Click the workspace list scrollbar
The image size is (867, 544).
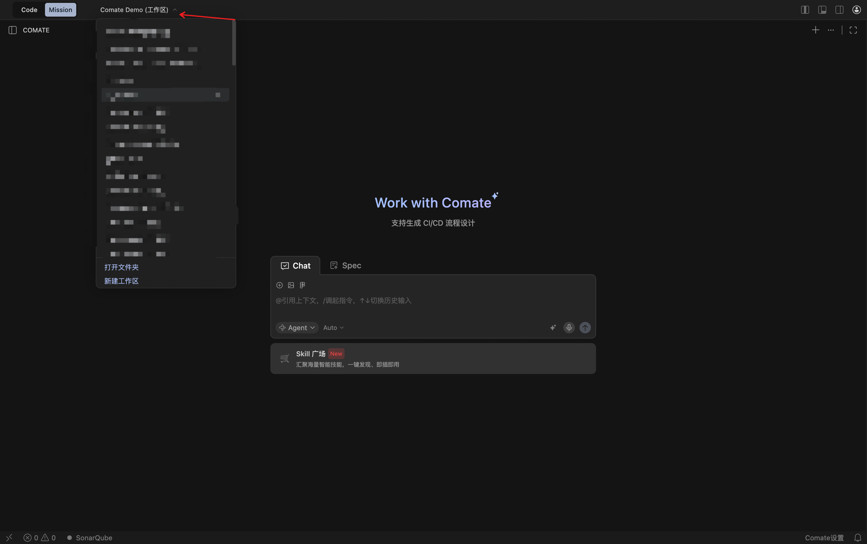234,43
